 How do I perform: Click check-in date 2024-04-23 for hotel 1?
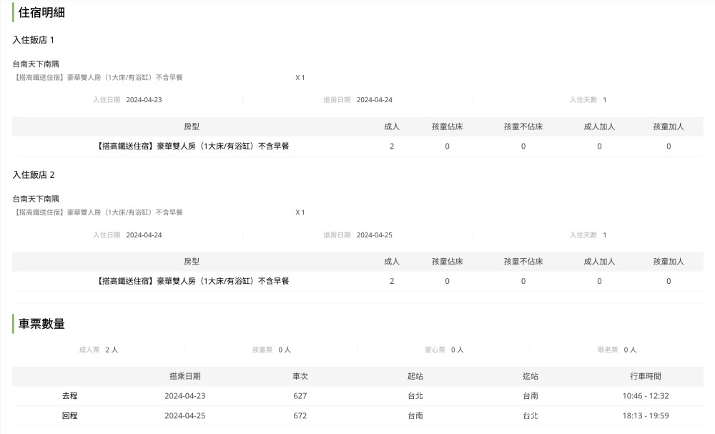(x=144, y=100)
